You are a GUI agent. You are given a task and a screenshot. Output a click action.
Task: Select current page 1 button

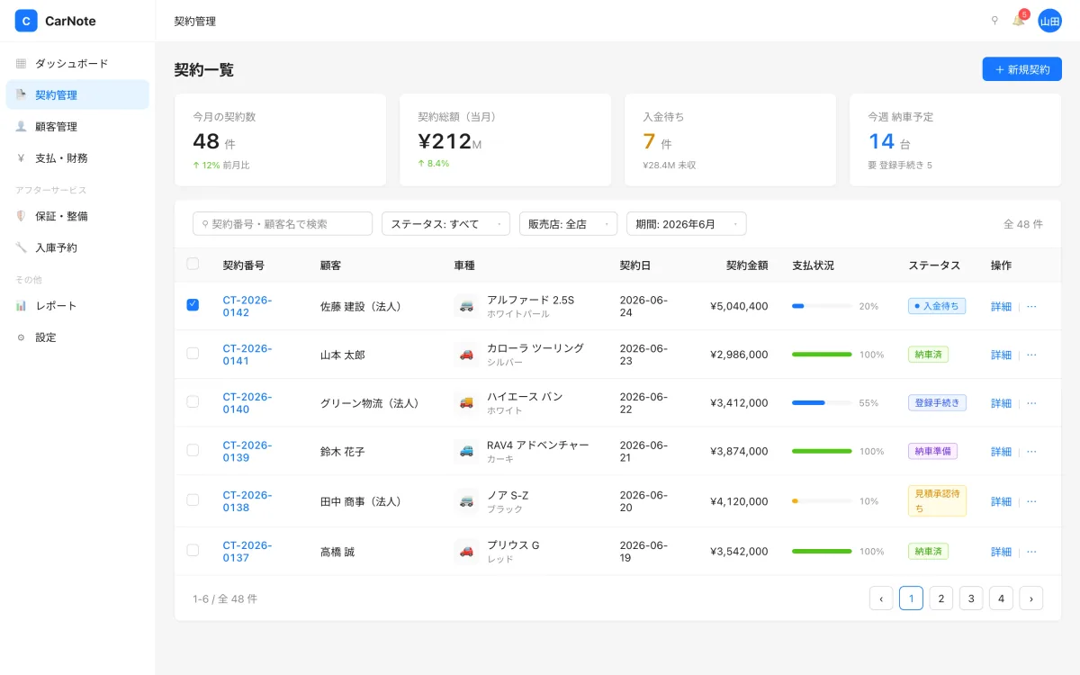911,598
